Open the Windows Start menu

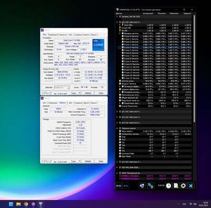point(11,204)
